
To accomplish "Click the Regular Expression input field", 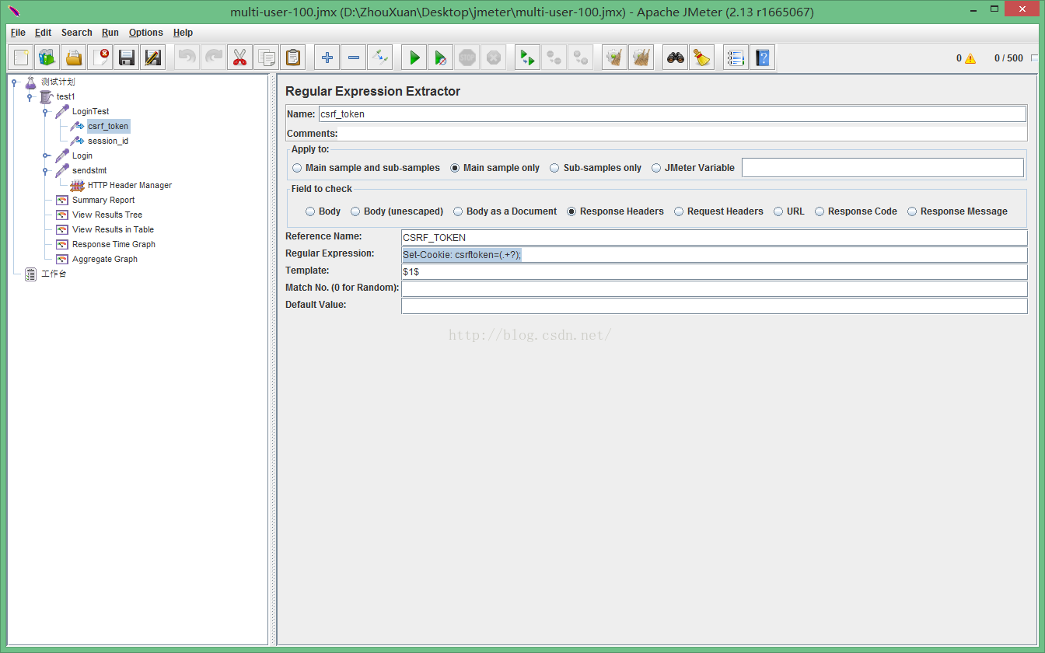I will (x=714, y=255).
